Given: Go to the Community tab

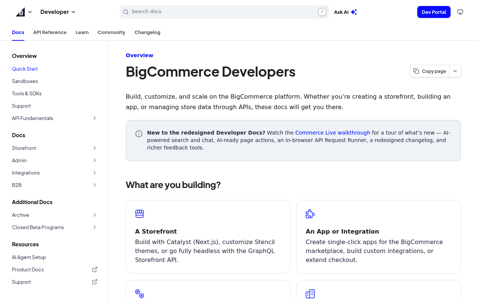Looking at the screenshot, I should click(x=112, y=33).
